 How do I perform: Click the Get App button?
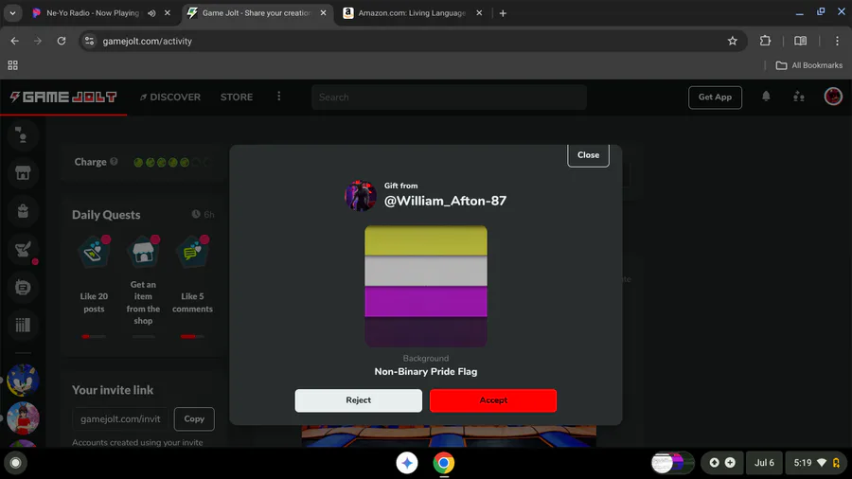click(x=715, y=98)
